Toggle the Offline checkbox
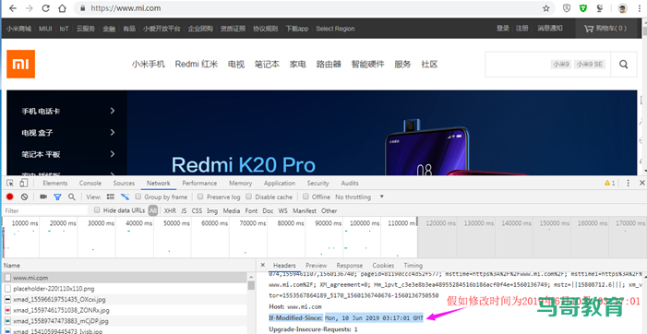This screenshot has width=647, height=334. click(306, 197)
